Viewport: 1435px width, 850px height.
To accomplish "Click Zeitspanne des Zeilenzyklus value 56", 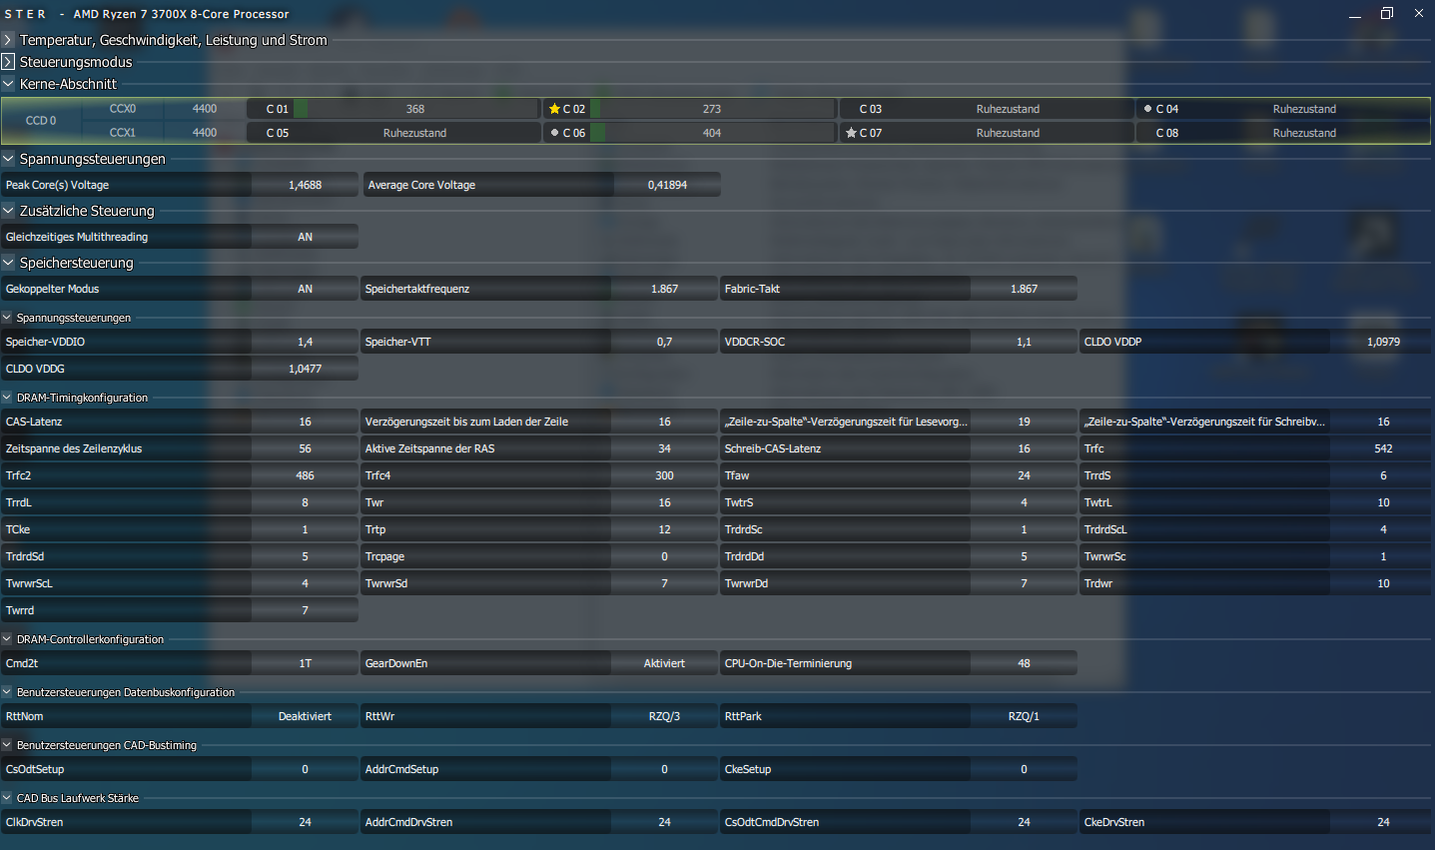I will click(x=305, y=448).
